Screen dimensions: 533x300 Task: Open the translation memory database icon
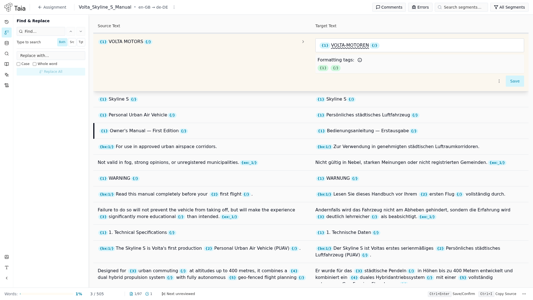[x=7, y=43]
